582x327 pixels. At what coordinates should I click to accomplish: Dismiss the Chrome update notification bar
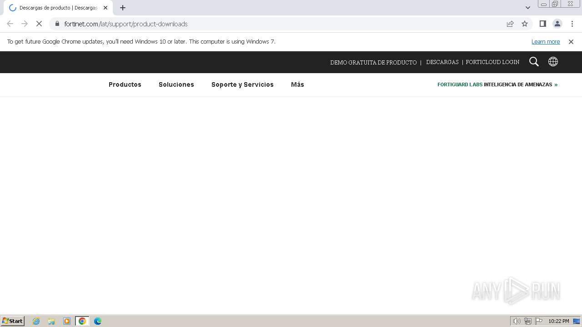[x=571, y=42]
